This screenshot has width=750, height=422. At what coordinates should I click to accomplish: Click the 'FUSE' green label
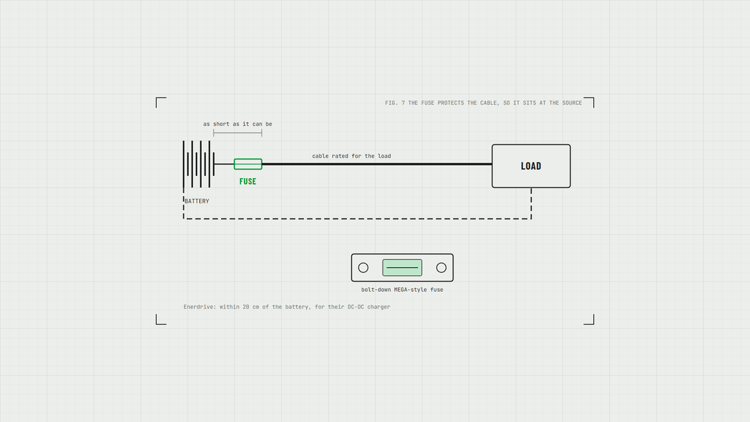coord(247,181)
